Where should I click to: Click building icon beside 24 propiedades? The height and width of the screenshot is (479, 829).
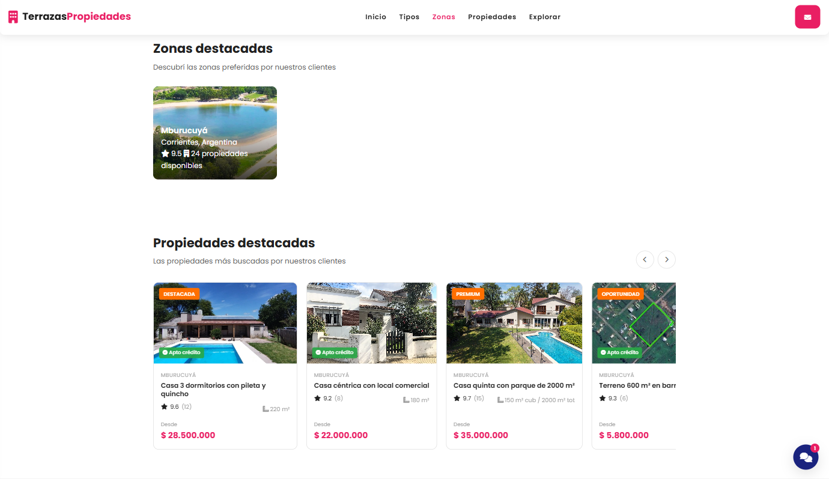pyautogui.click(x=186, y=154)
